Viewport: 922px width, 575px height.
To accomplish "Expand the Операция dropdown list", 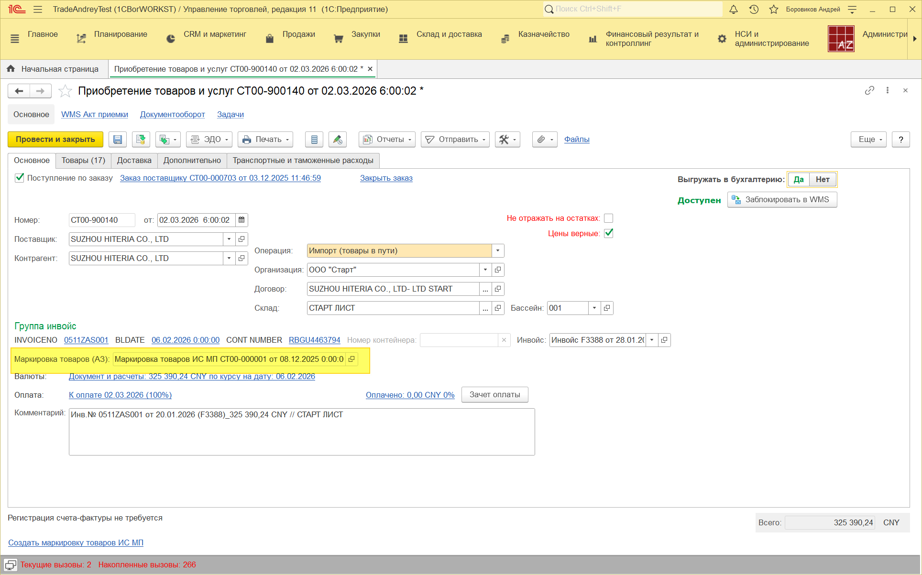I will [498, 250].
